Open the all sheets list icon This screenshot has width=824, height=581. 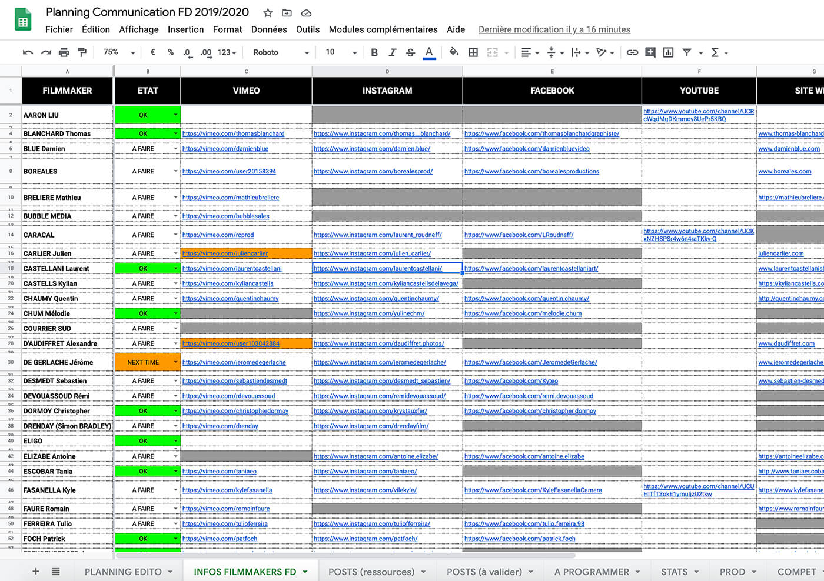coord(55,571)
